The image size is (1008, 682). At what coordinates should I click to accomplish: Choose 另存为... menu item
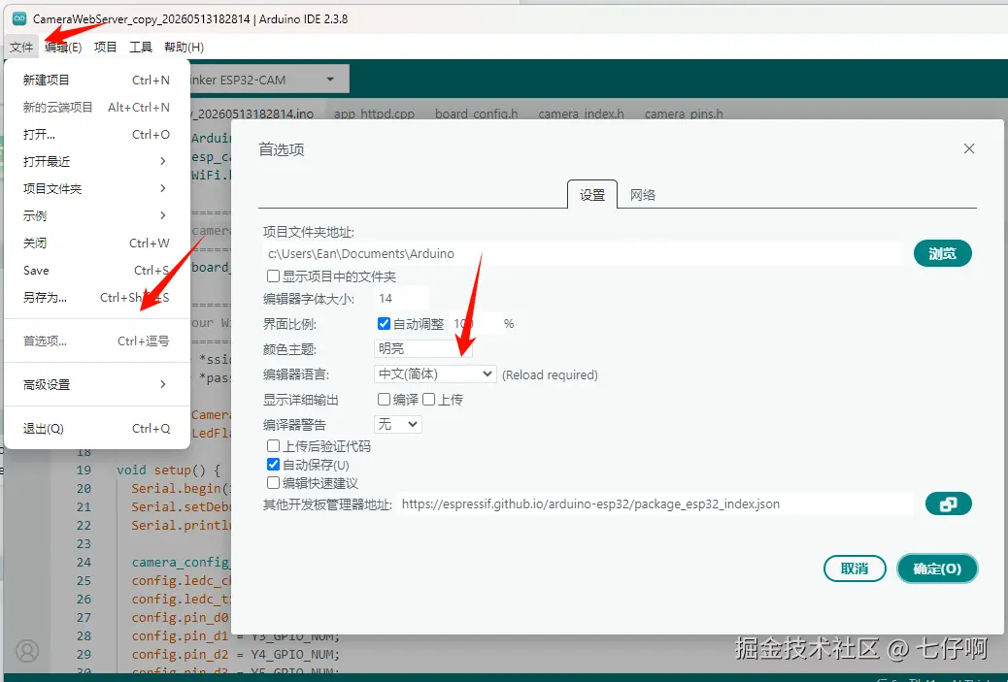(x=96, y=297)
